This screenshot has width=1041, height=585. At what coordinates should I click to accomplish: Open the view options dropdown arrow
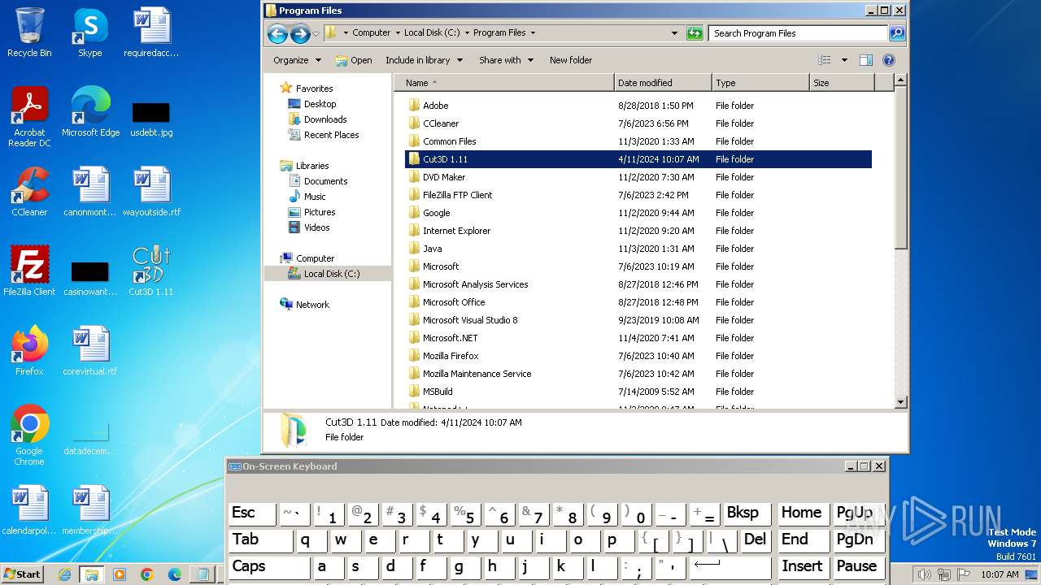(844, 60)
